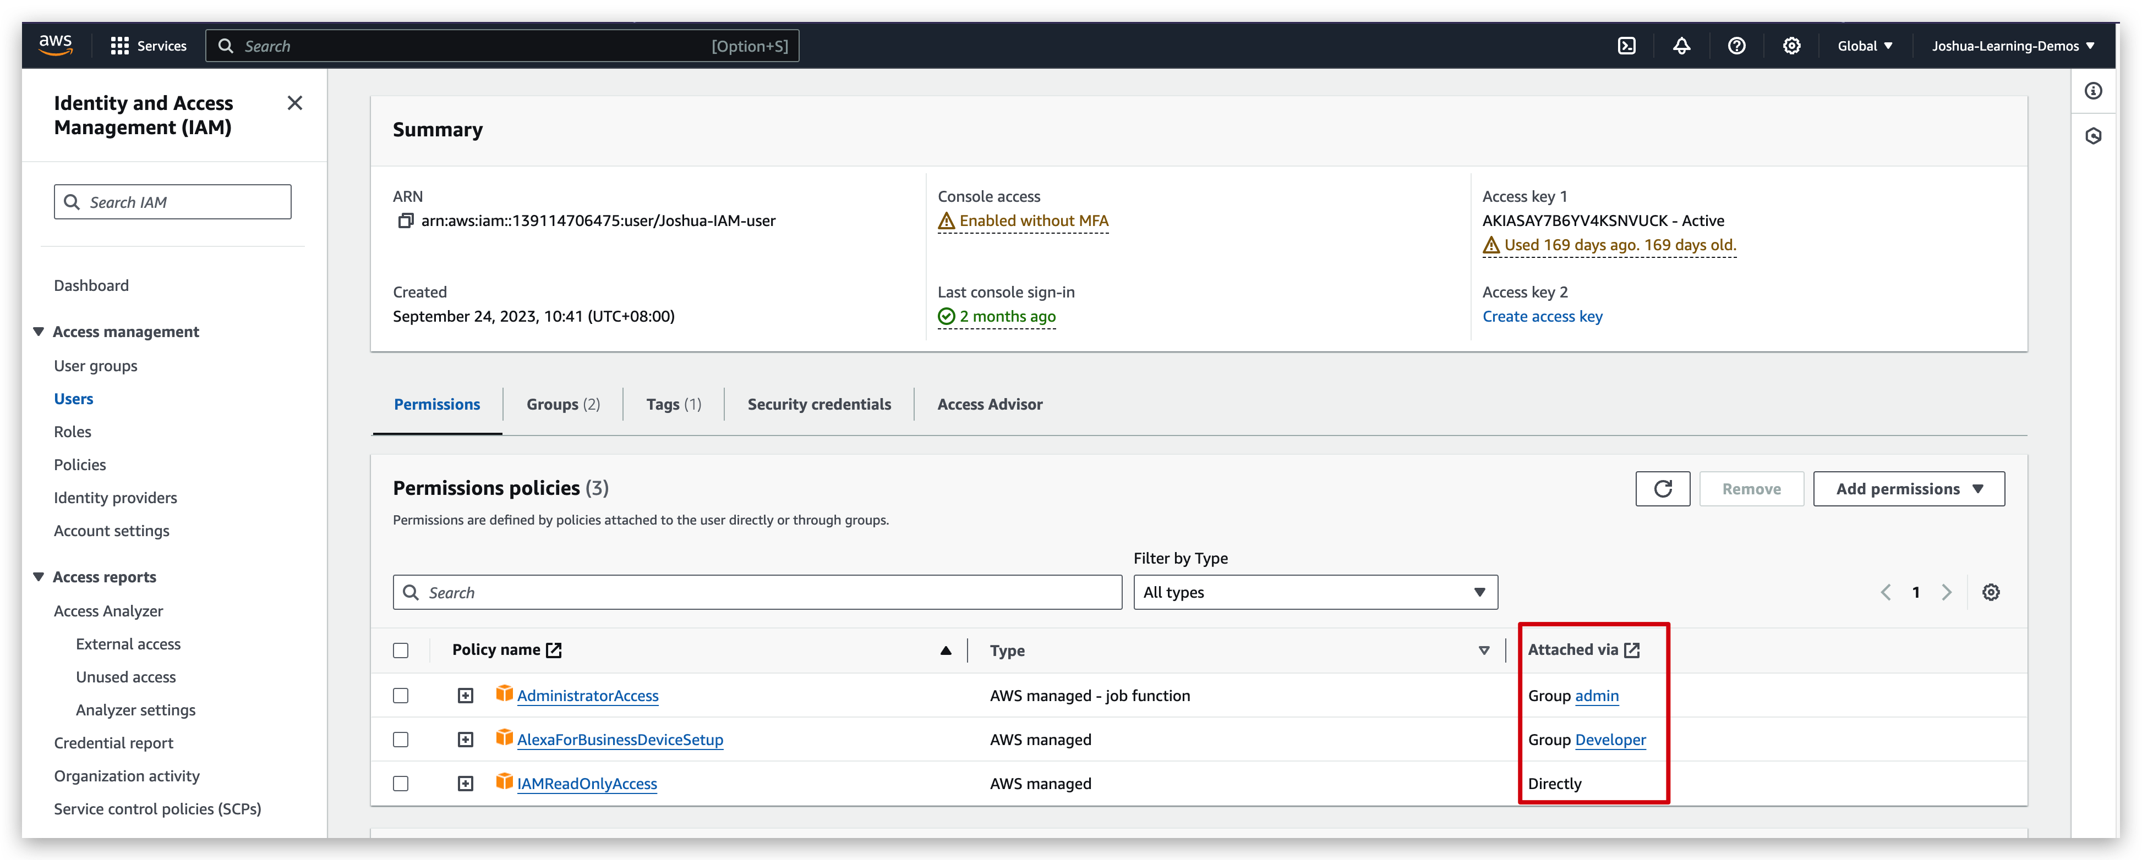Screen dimensions: 2142x860
Task: Open table preferences gear icon
Action: click(1991, 592)
